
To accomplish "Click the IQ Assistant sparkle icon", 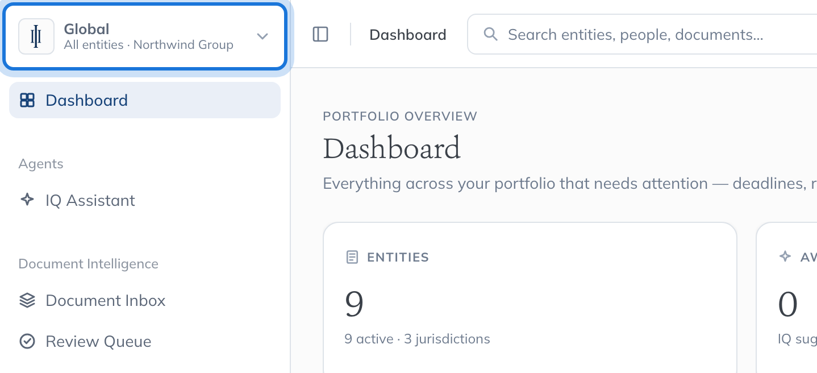I will [x=27, y=200].
